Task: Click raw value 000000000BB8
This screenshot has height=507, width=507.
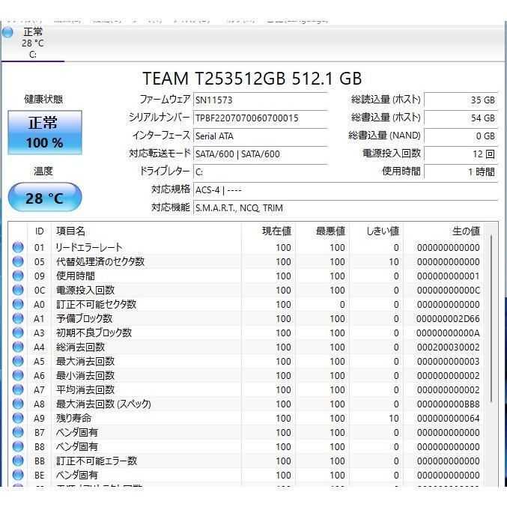Action: pyautogui.click(x=448, y=404)
